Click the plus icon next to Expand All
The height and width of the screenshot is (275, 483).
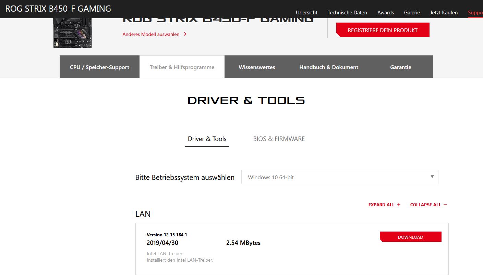click(x=399, y=205)
